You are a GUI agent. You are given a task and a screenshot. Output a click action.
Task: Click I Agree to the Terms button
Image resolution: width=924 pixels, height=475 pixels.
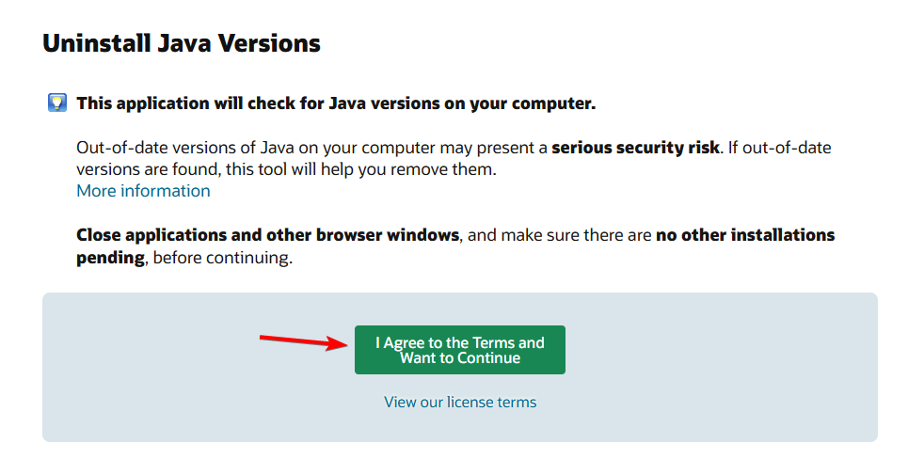459,350
